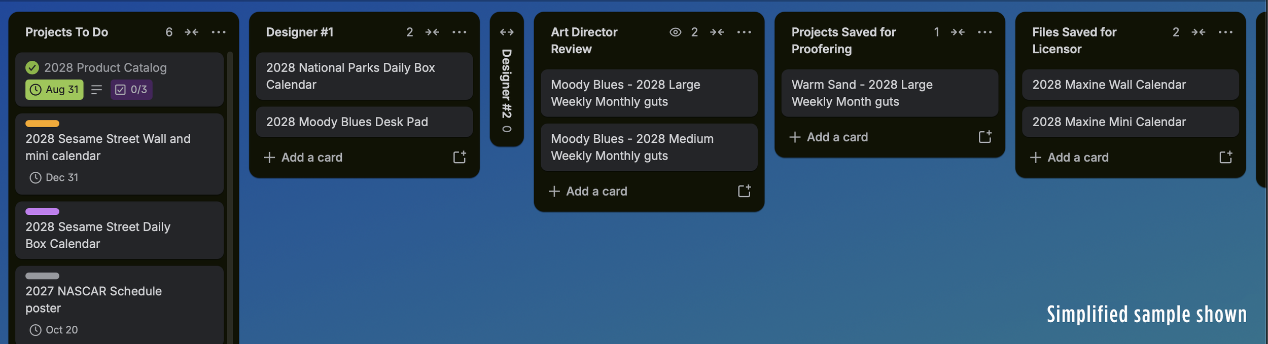
Task: Click description icon on 2028 Product Catalog
Action: [96, 90]
